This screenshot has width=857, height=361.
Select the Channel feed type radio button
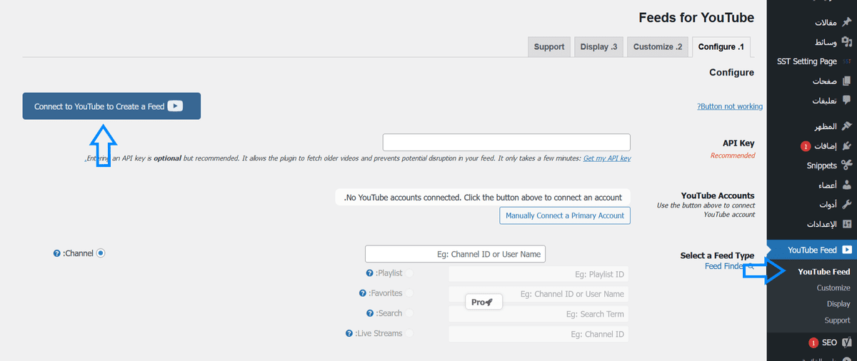tap(101, 253)
